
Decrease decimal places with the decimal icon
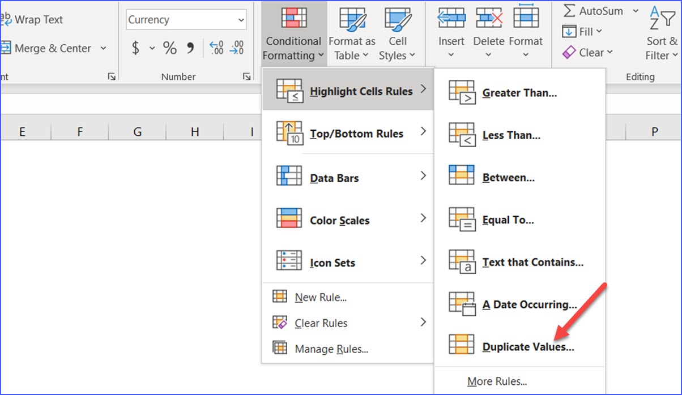[x=237, y=48]
